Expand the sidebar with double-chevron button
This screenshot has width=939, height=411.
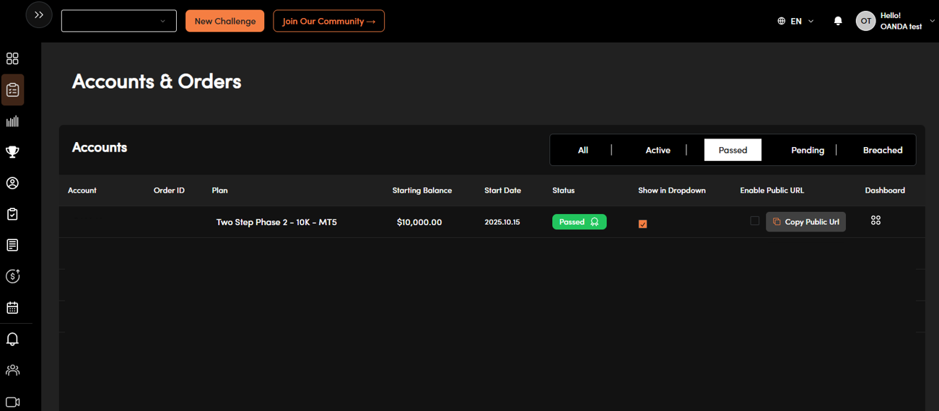point(39,15)
